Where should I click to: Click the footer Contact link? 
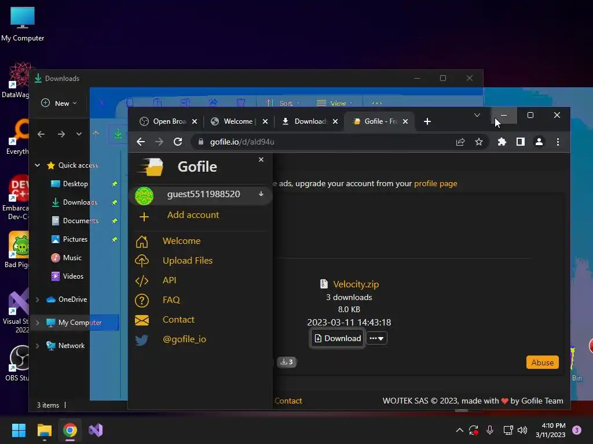click(x=288, y=401)
